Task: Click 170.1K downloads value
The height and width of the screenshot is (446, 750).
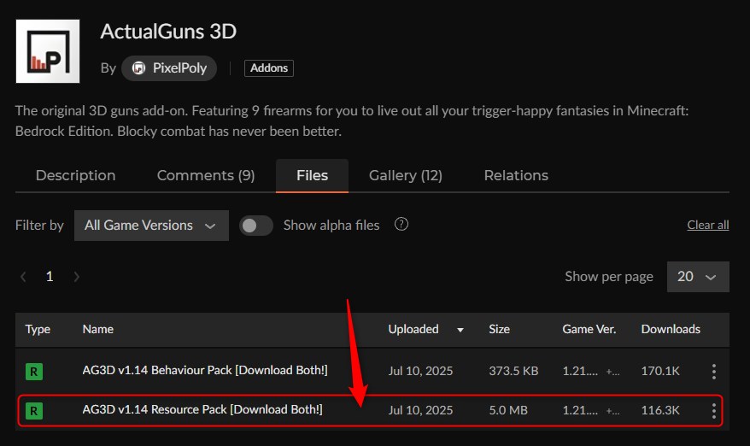Action: (x=660, y=371)
